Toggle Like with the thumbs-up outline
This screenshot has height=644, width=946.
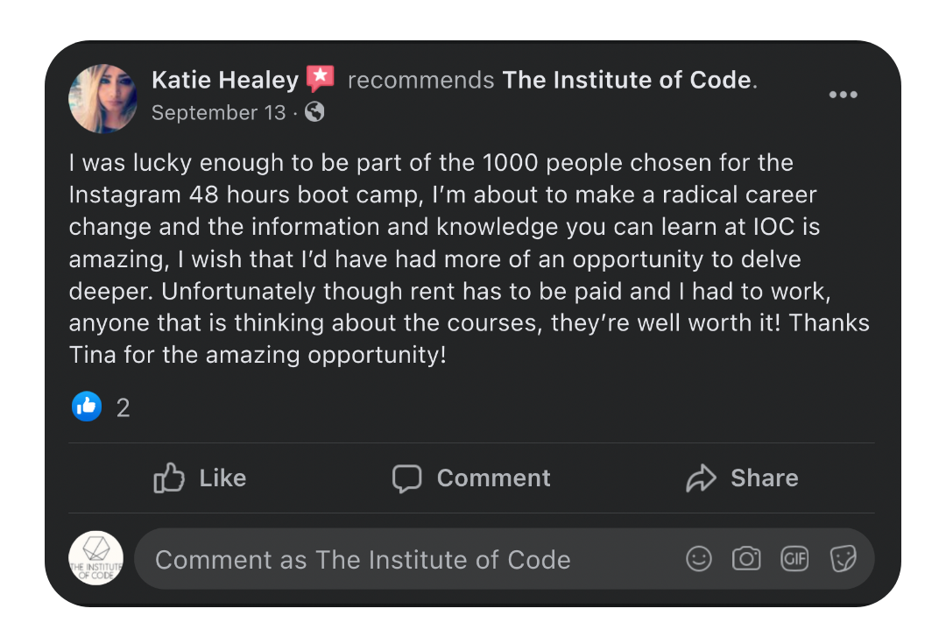169,478
